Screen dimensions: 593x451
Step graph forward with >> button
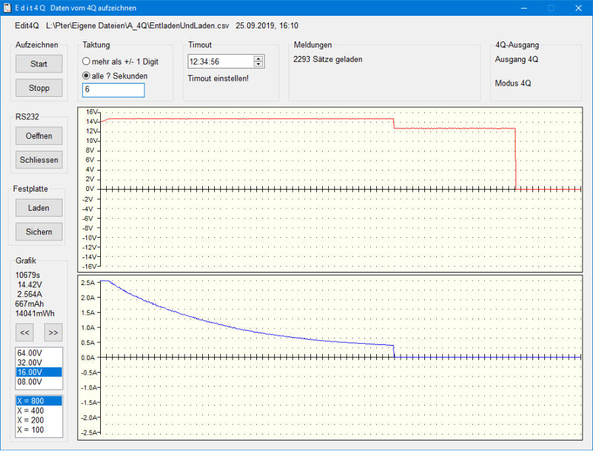coord(53,332)
